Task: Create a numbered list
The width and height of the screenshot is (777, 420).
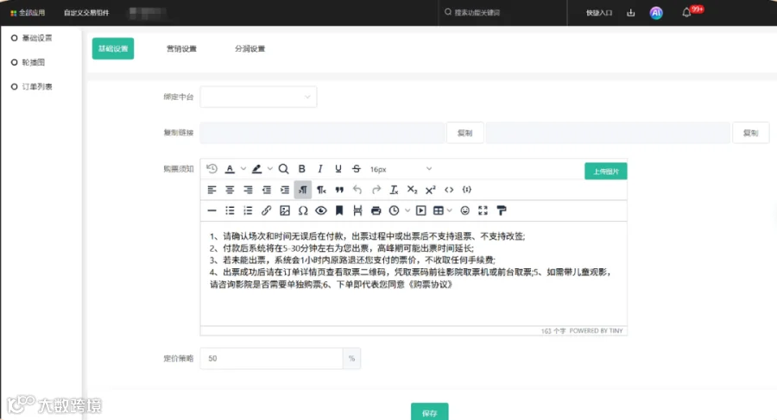Action: point(248,210)
